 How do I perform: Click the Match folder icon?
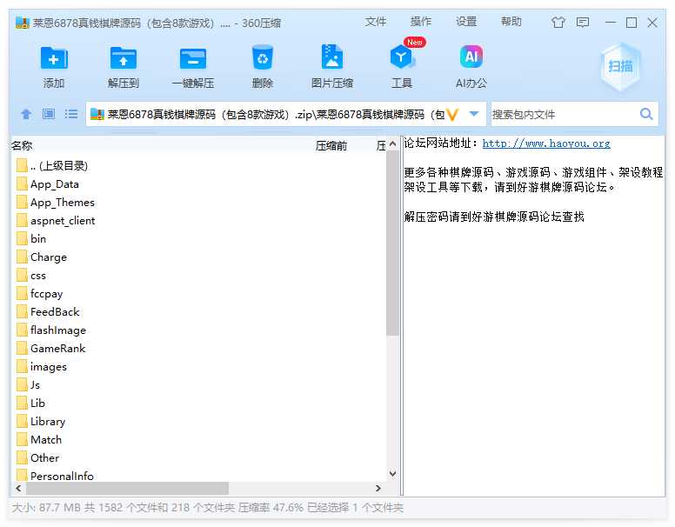22,439
